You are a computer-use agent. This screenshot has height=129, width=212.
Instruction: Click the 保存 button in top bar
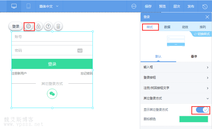[x=148, y=6]
